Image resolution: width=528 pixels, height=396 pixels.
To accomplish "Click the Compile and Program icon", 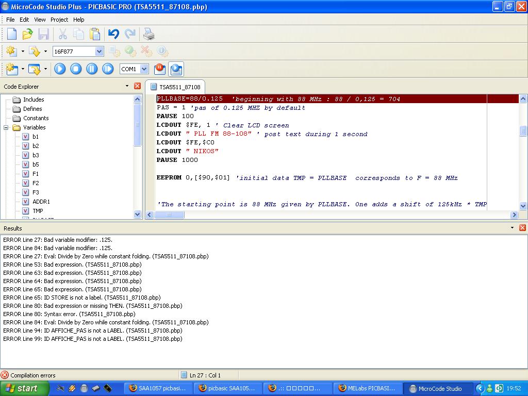I will click(34, 51).
